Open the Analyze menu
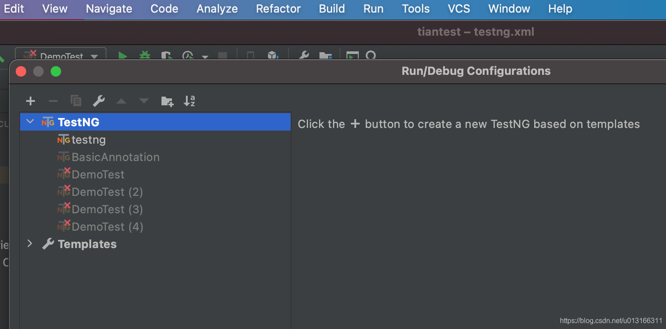Viewport: 666px width, 329px height. coord(217,9)
